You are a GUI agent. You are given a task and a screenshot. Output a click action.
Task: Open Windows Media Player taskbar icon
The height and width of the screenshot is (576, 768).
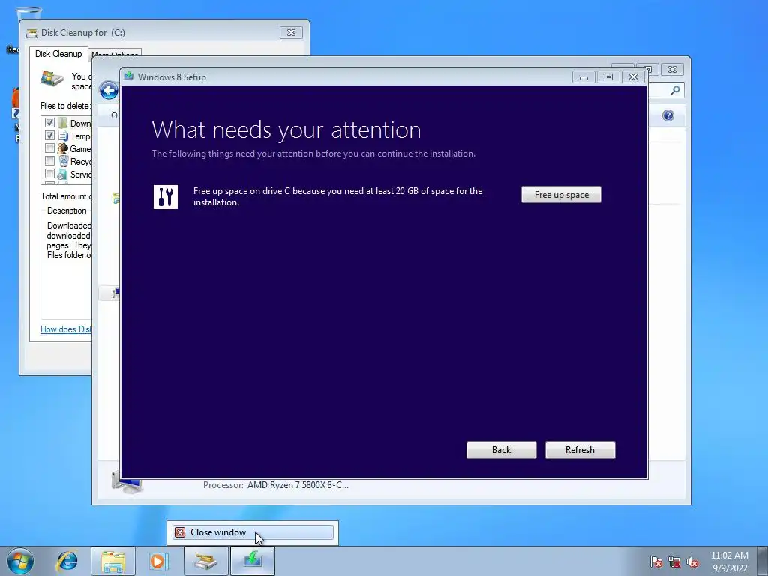[x=158, y=561]
